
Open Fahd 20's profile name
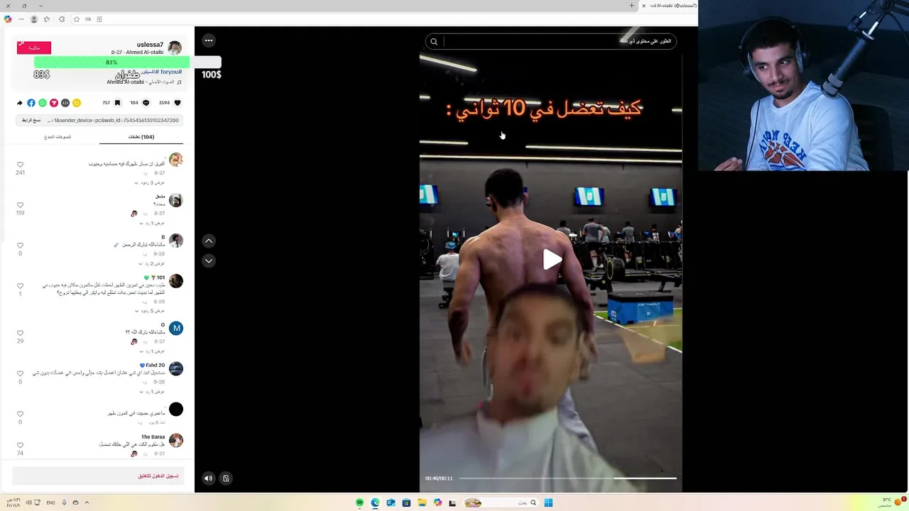pyautogui.click(x=153, y=366)
